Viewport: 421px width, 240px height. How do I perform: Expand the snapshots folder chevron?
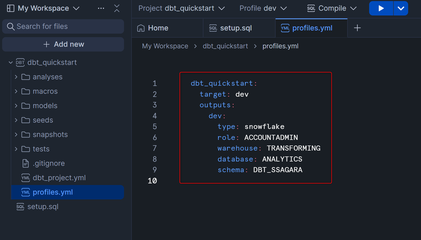[16, 135]
